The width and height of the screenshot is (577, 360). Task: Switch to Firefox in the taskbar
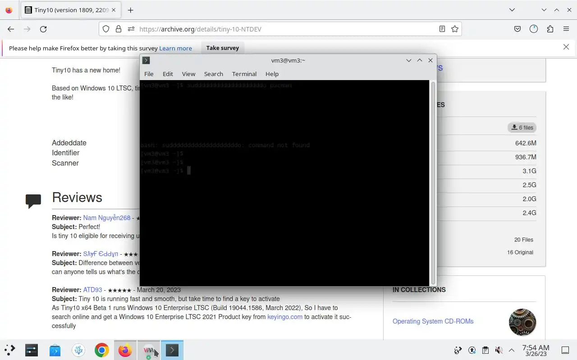[125, 350]
